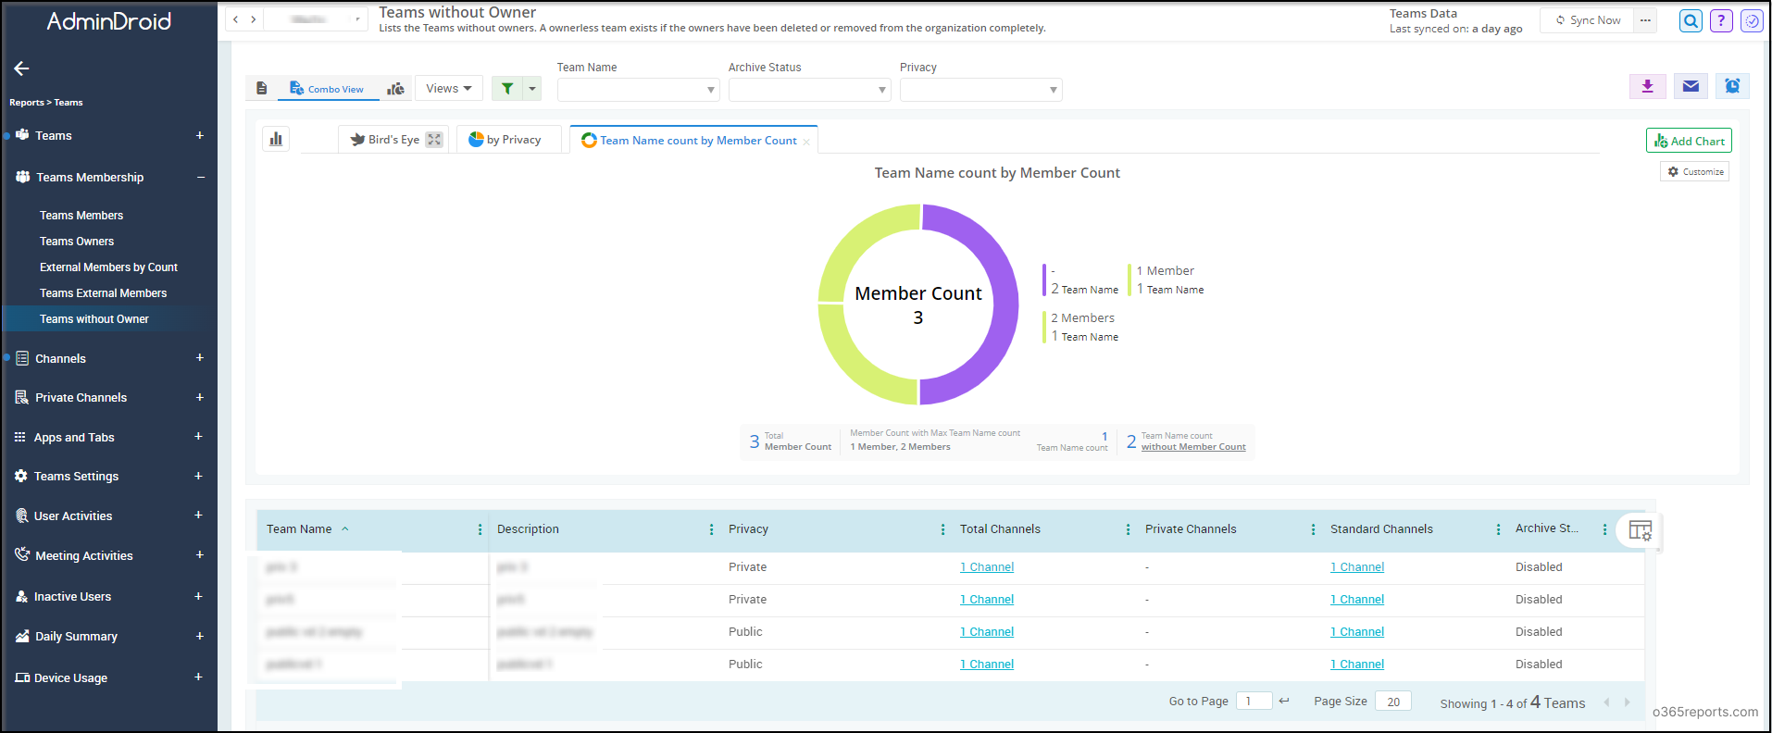Click the Add Chart button

click(x=1689, y=141)
